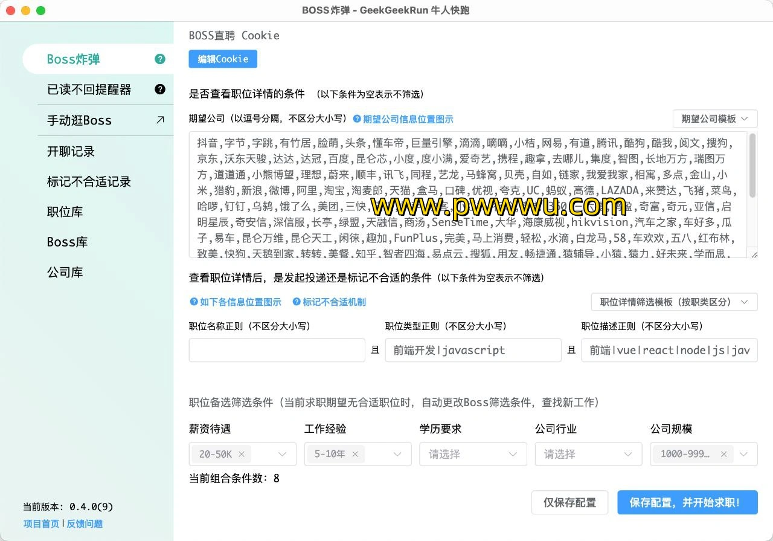Click the resize handle of the company textarea

click(x=753, y=254)
